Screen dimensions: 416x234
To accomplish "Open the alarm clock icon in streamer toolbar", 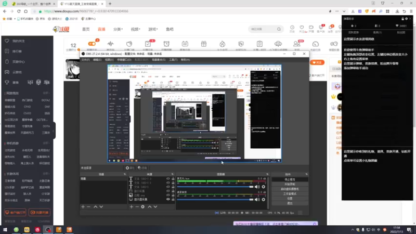I will pyautogui.click(x=166, y=44).
